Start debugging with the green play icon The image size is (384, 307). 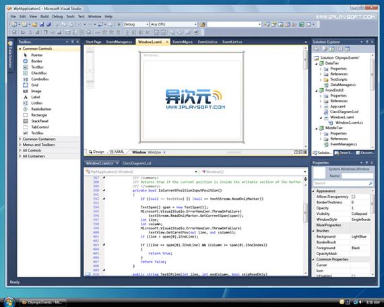pos(119,24)
